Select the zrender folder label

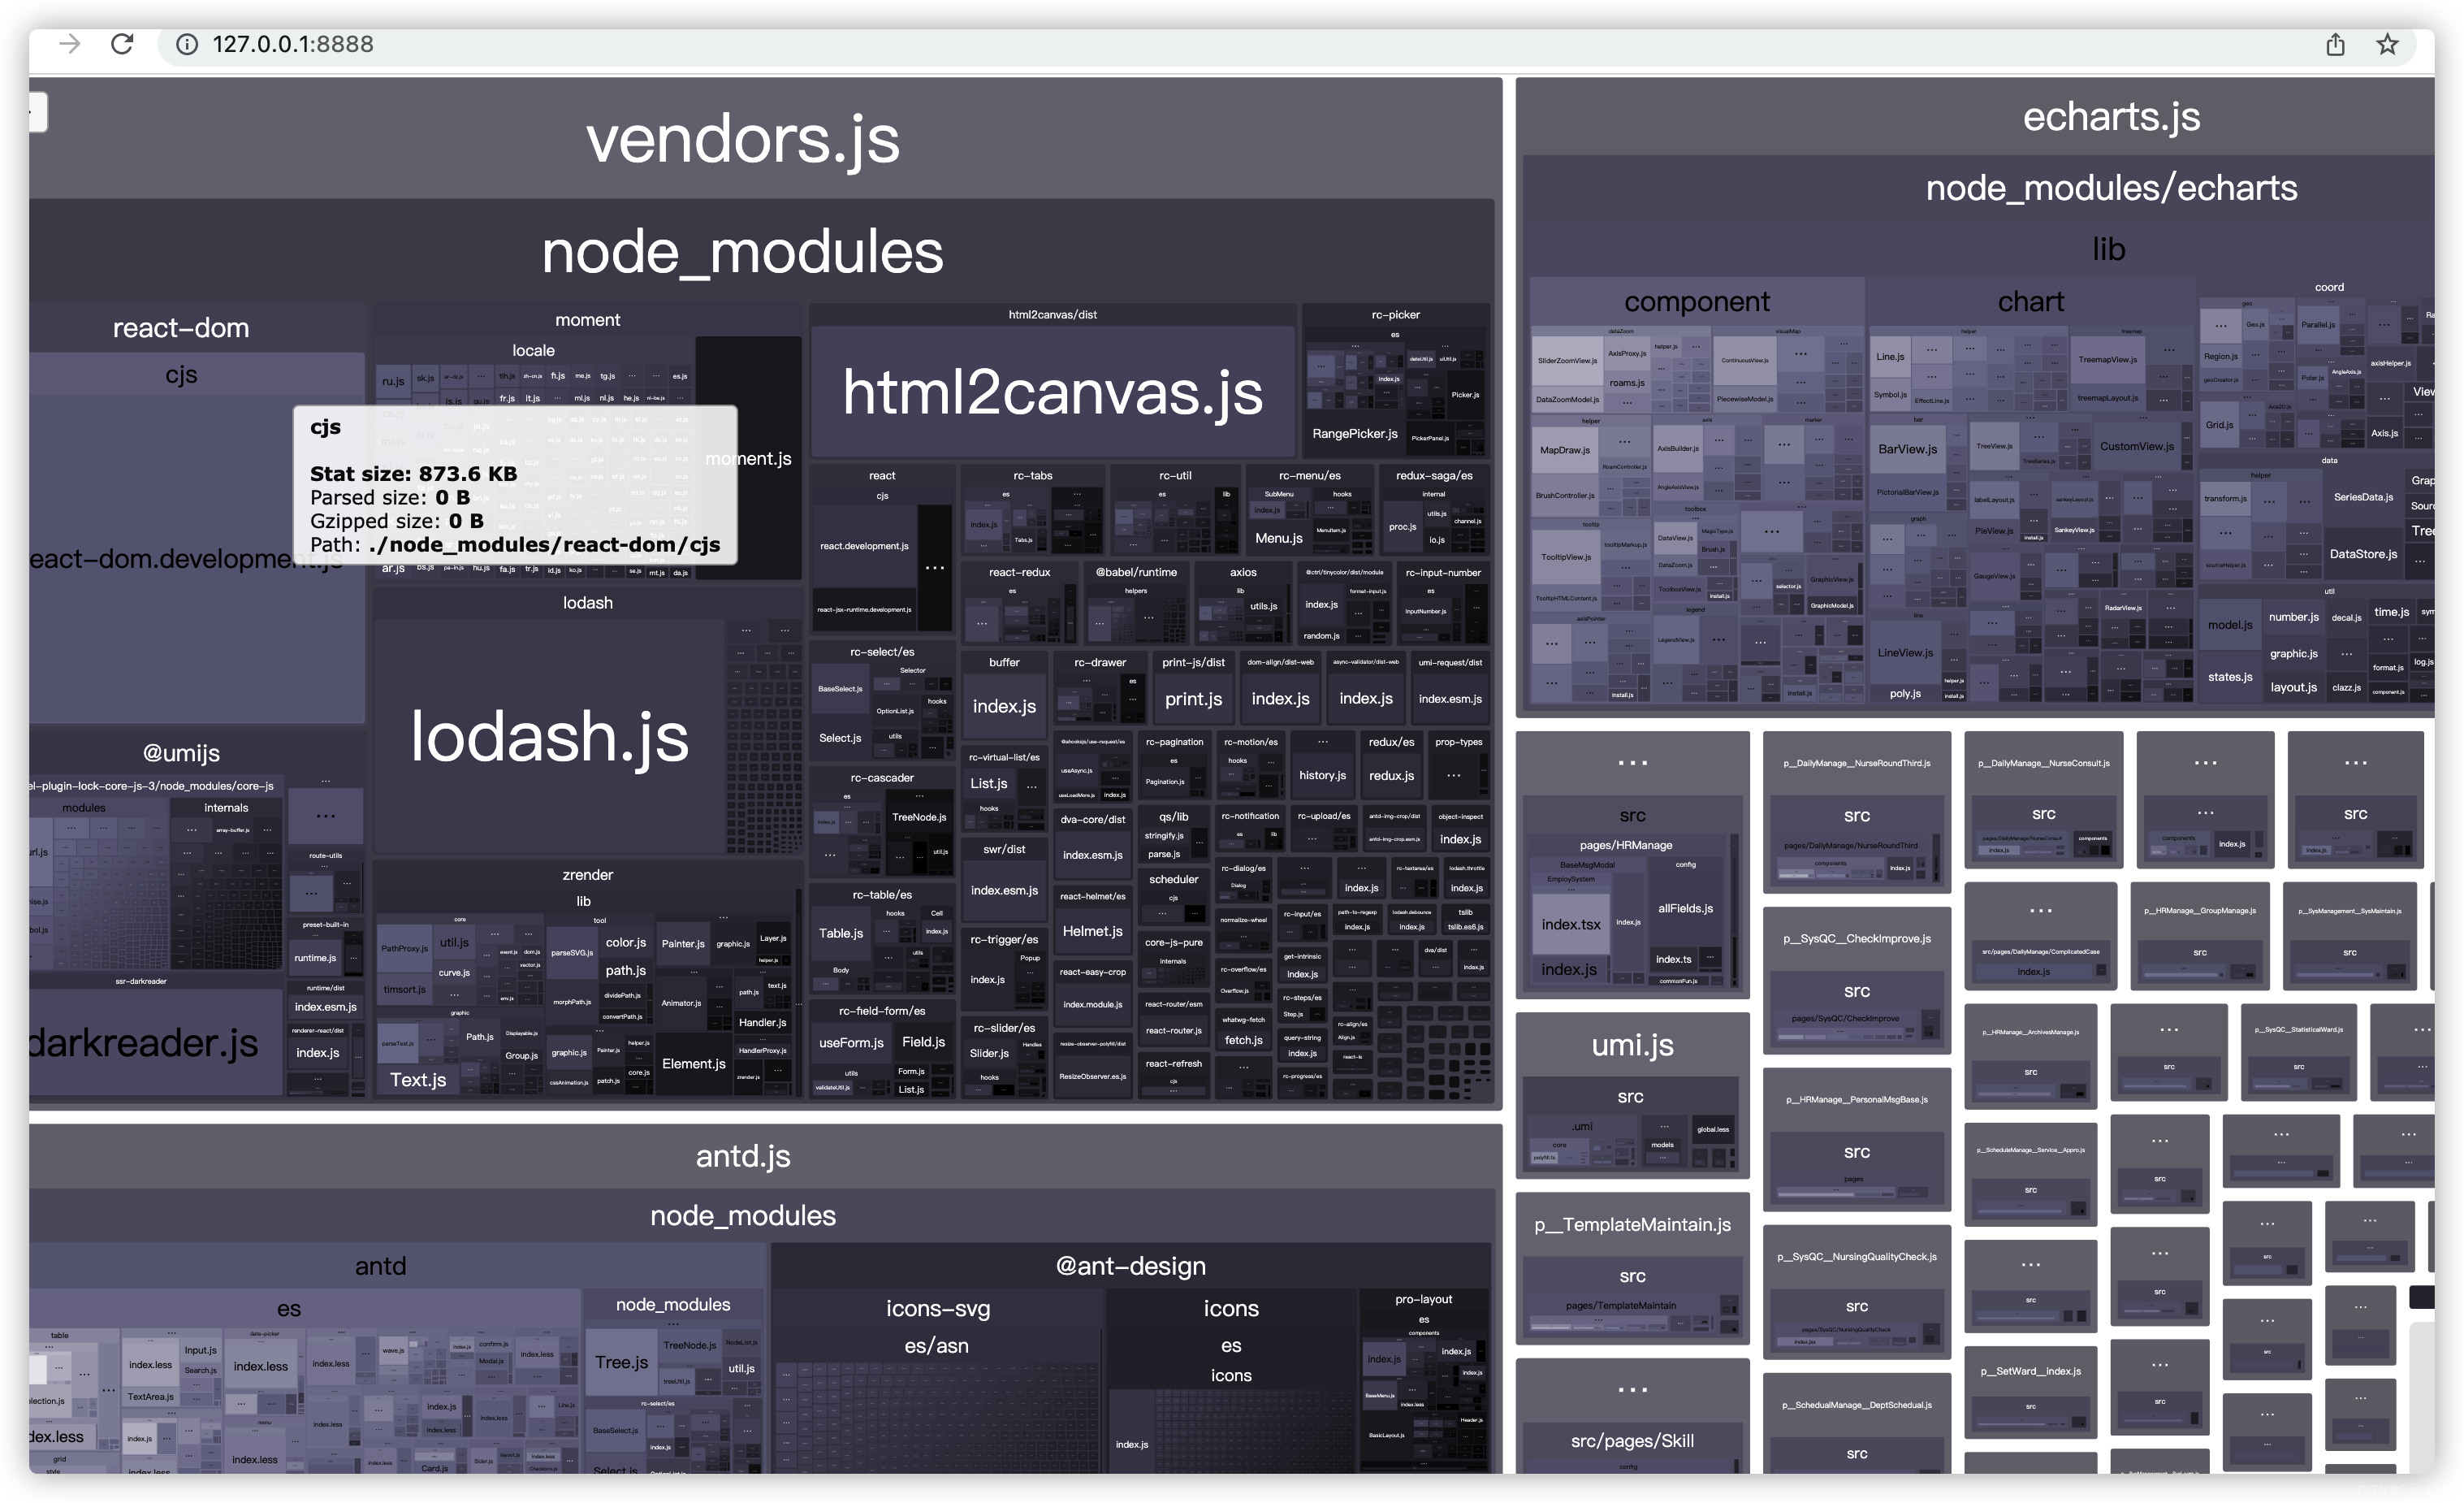(x=587, y=874)
